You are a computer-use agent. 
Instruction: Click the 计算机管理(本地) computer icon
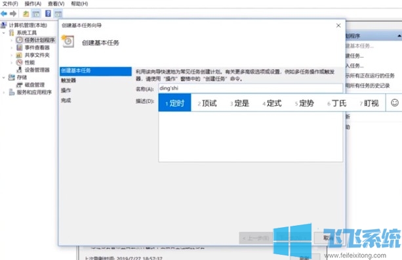point(3,25)
